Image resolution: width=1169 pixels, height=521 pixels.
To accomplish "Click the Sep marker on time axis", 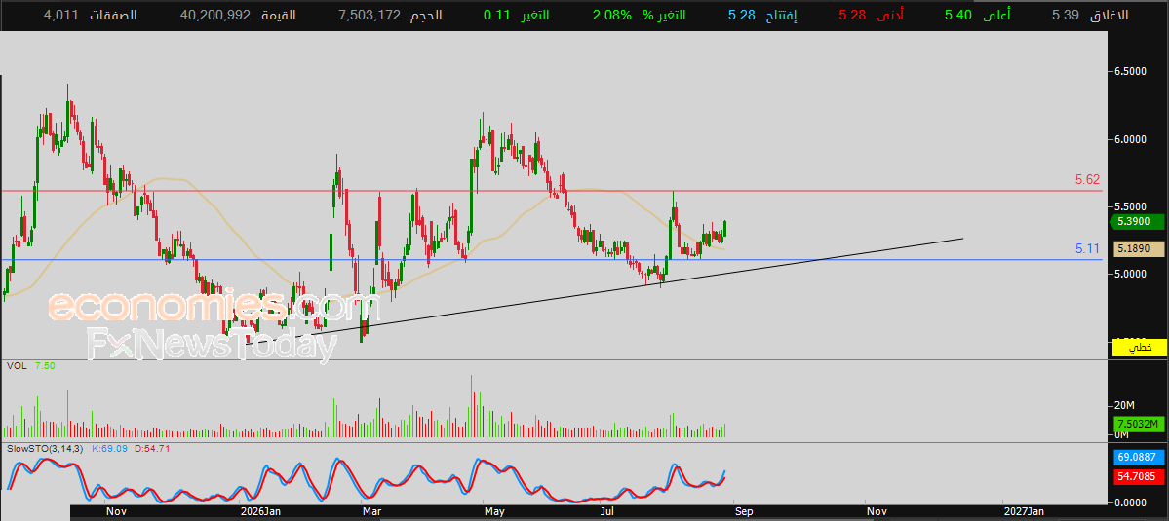I will [744, 512].
